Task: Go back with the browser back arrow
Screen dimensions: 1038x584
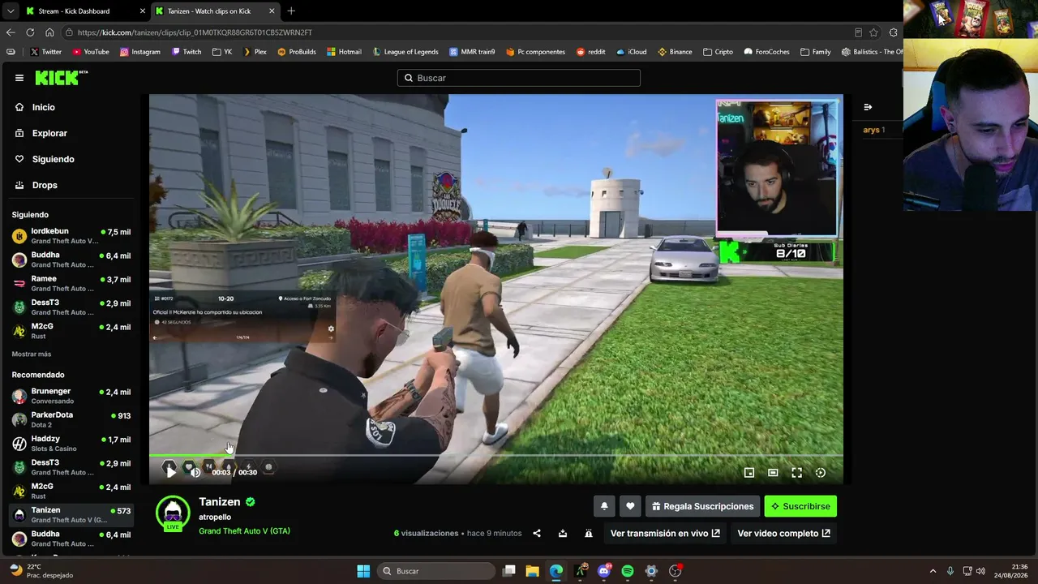Action: (x=11, y=32)
